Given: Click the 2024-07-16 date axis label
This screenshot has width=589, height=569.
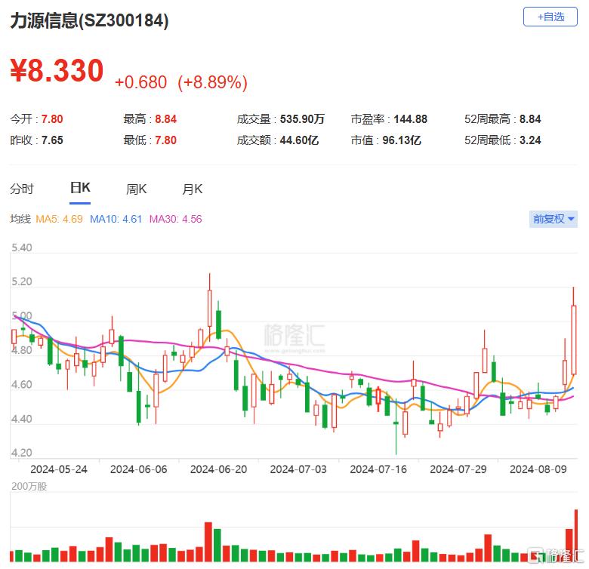Looking at the screenshot, I should [378, 469].
